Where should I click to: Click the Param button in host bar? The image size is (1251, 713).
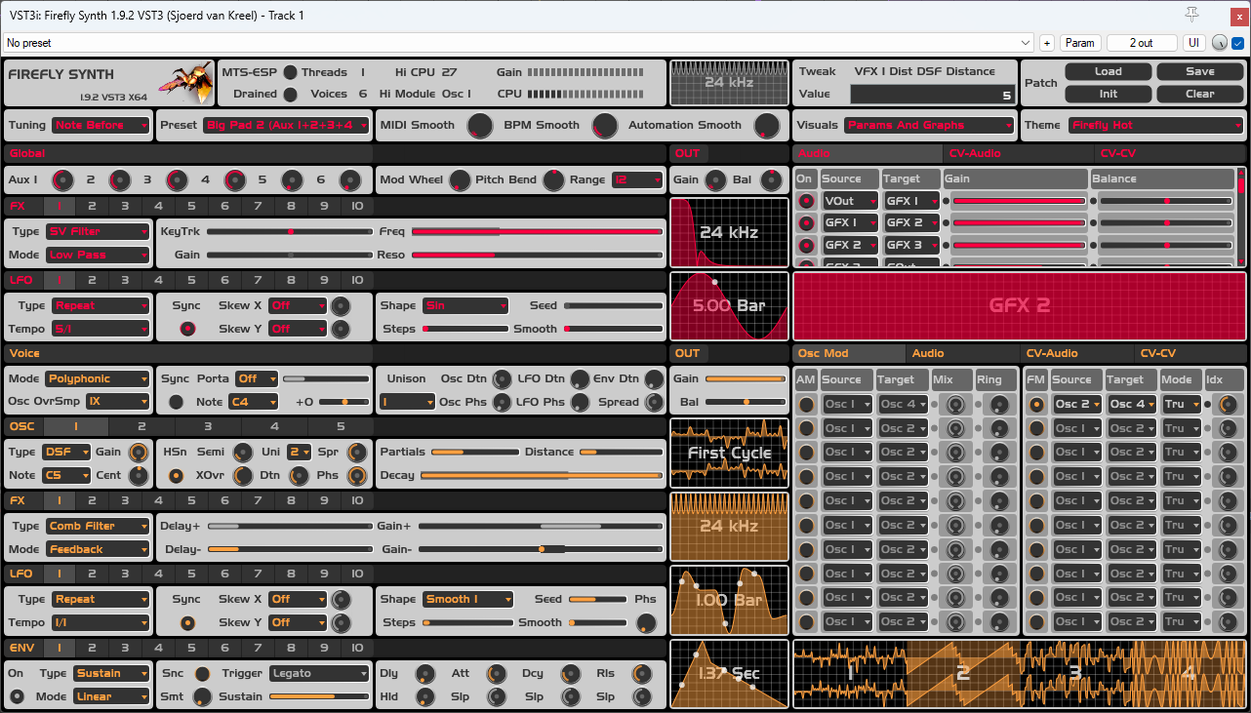[x=1080, y=43]
